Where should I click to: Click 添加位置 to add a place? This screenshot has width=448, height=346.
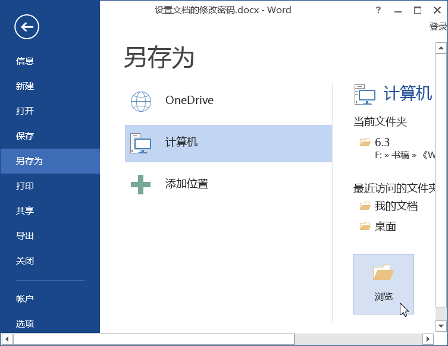228,184
